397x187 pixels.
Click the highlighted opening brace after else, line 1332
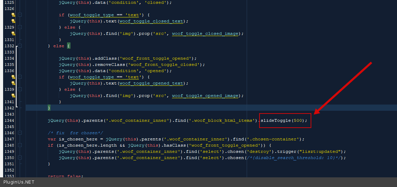(68, 46)
